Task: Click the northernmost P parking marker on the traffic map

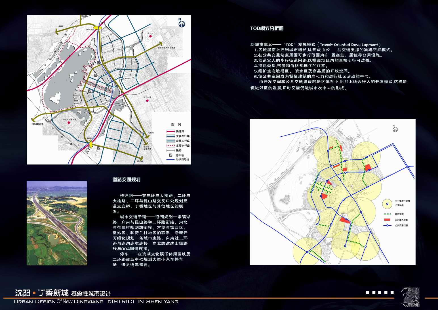Action: pos(98,63)
